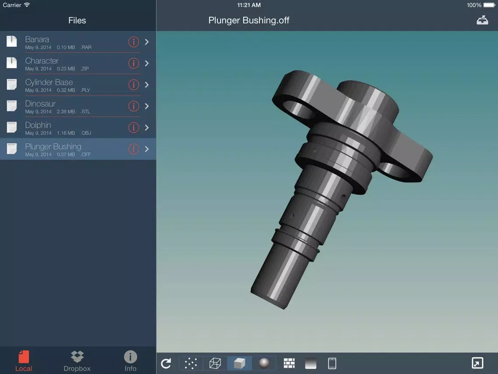Open the background gradient swatch
The height and width of the screenshot is (374, 498).
[311, 363]
